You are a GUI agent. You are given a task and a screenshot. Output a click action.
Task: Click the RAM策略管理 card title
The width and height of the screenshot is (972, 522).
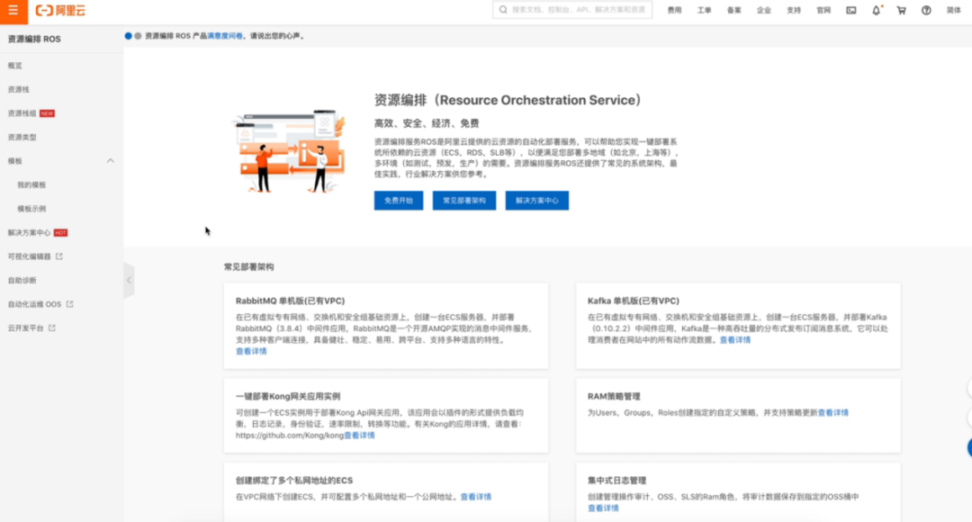(614, 396)
